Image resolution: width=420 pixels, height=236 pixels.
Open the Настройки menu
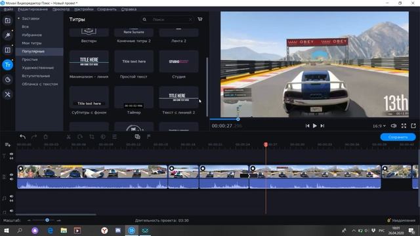[84, 9]
